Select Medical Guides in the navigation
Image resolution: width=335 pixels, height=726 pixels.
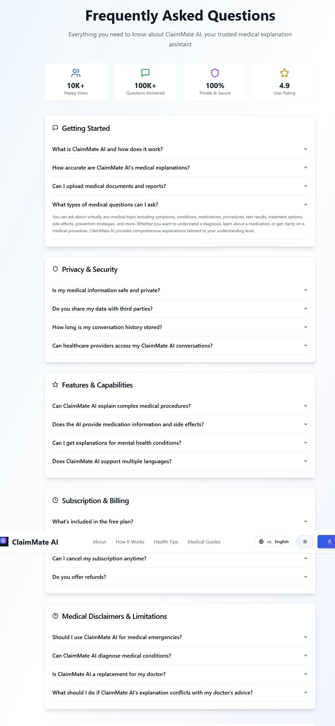point(204,542)
